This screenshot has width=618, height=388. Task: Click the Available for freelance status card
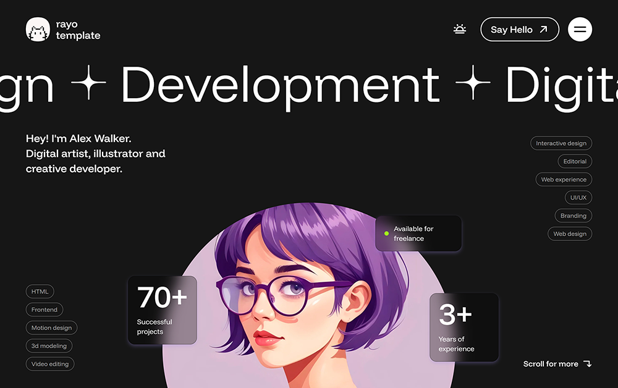pyautogui.click(x=418, y=234)
